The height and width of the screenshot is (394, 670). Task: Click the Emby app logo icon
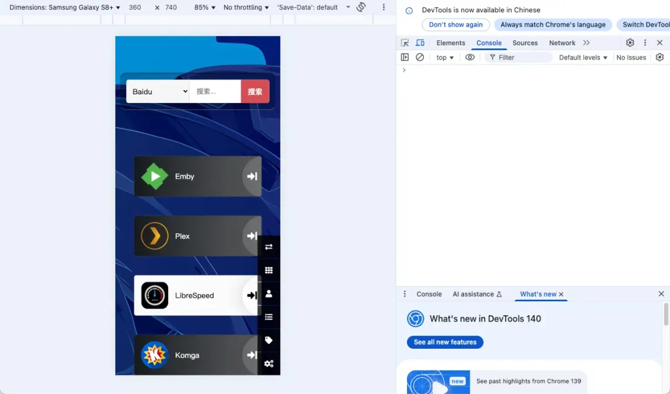click(154, 176)
